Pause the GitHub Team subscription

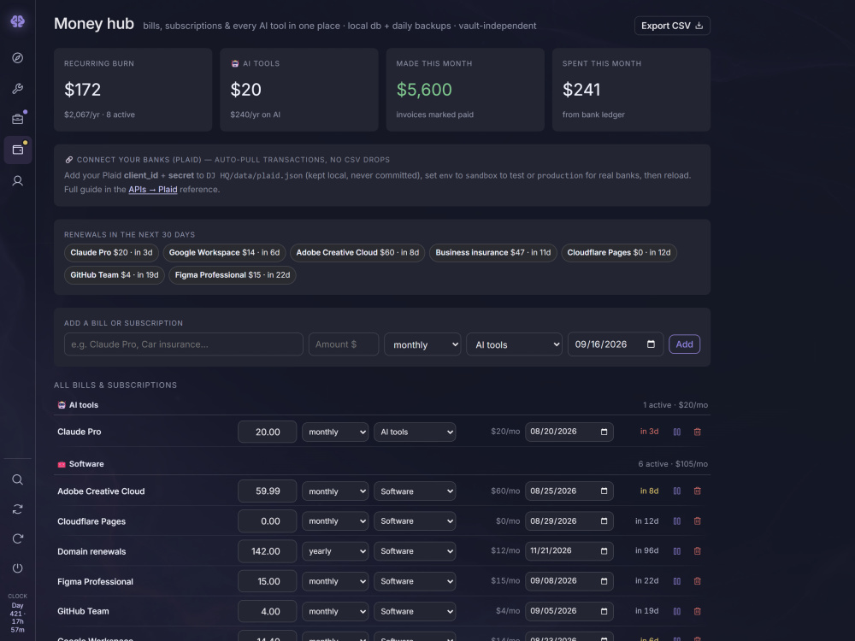676,611
